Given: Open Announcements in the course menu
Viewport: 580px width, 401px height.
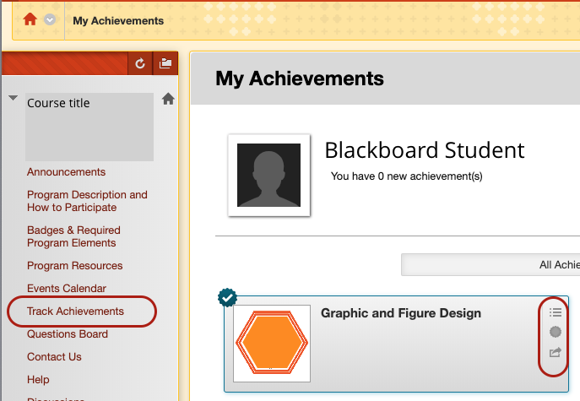Looking at the screenshot, I should click(66, 172).
